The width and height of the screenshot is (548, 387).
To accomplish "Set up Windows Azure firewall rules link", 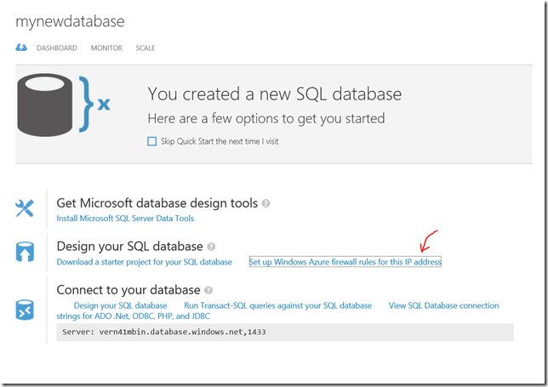I will 345,262.
